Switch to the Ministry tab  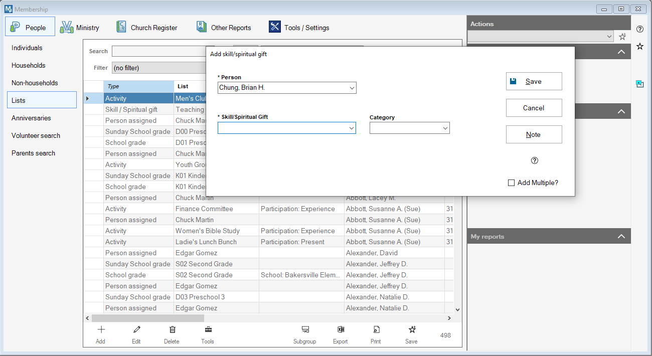coord(80,28)
